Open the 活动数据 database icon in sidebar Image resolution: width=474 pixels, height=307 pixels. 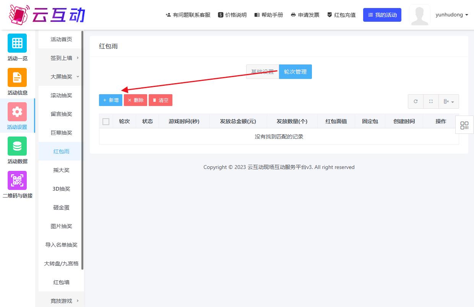click(17, 146)
